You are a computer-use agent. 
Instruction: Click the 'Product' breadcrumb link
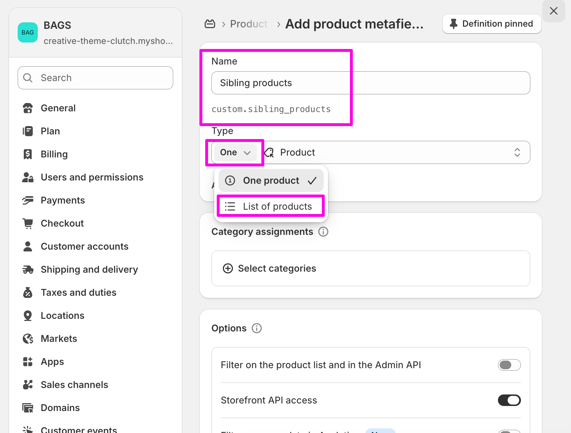(248, 24)
